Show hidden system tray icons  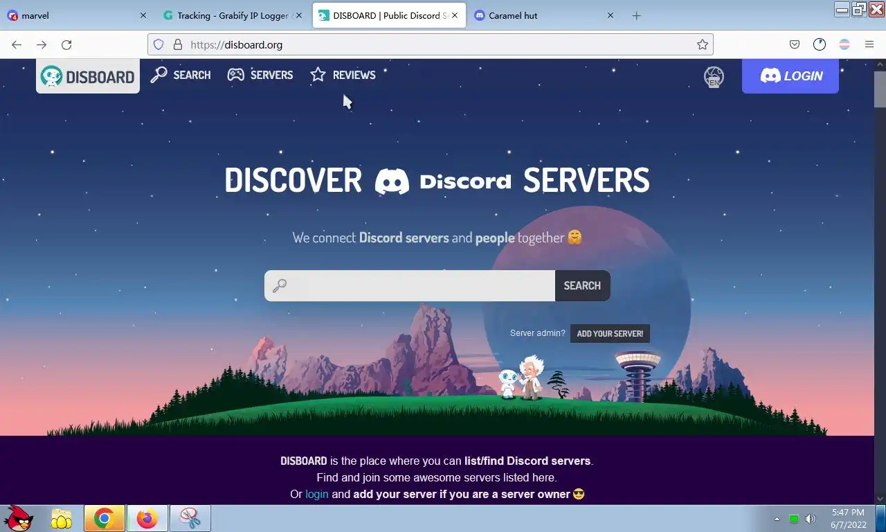(x=777, y=519)
